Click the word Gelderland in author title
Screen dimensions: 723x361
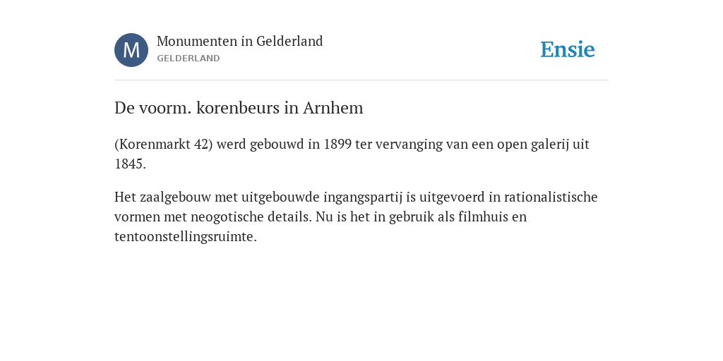pos(289,41)
